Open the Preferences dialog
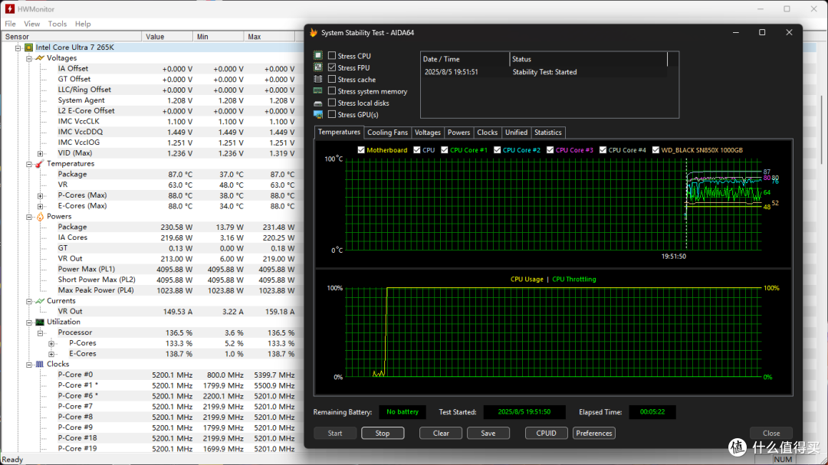This screenshot has height=465, width=828. pyautogui.click(x=594, y=434)
